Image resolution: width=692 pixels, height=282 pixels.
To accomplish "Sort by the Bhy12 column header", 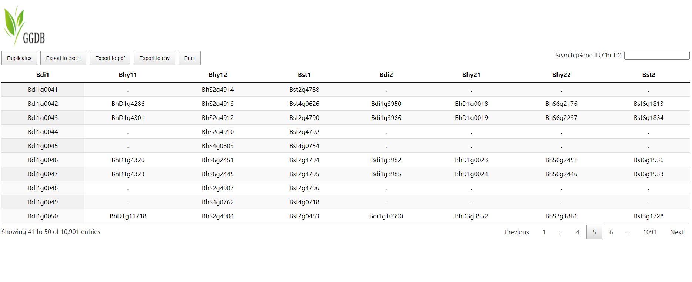I will click(218, 75).
